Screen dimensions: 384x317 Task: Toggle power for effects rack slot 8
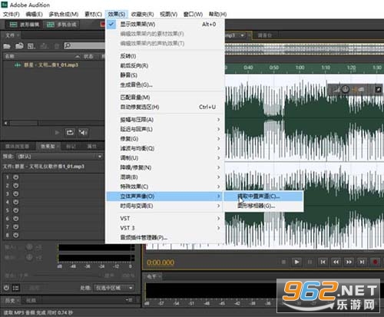click(x=16, y=235)
